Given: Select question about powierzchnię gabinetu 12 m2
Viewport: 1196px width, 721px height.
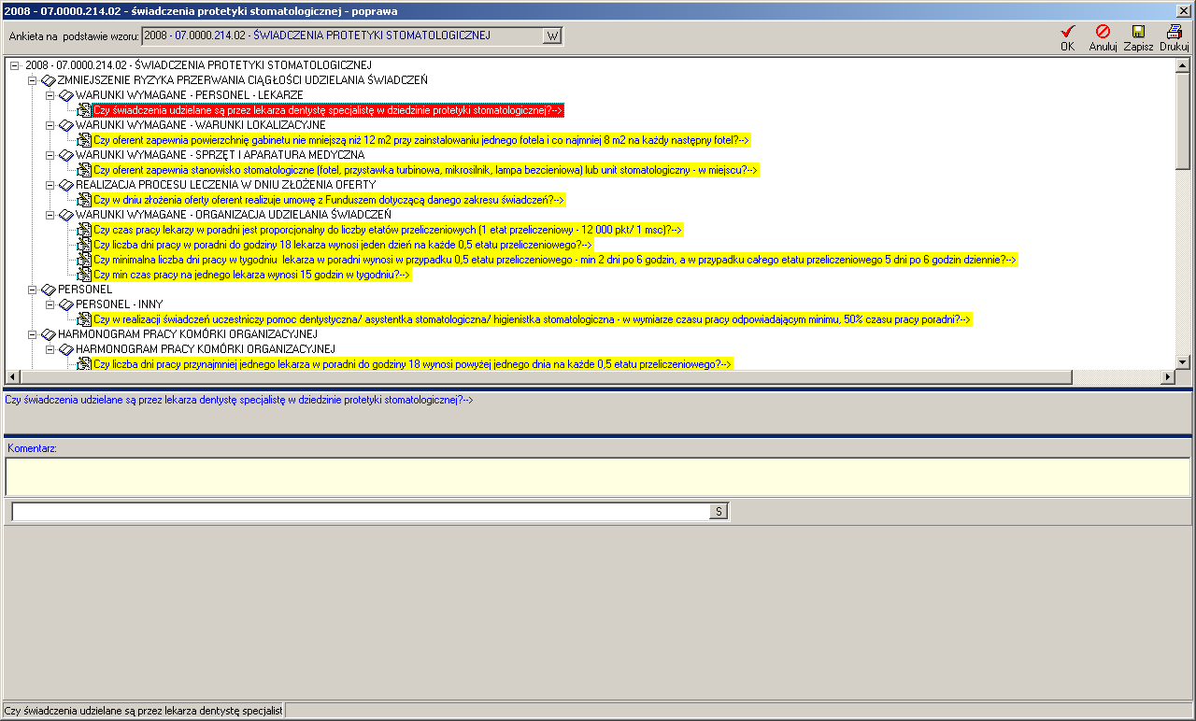Looking at the screenshot, I should tap(421, 140).
